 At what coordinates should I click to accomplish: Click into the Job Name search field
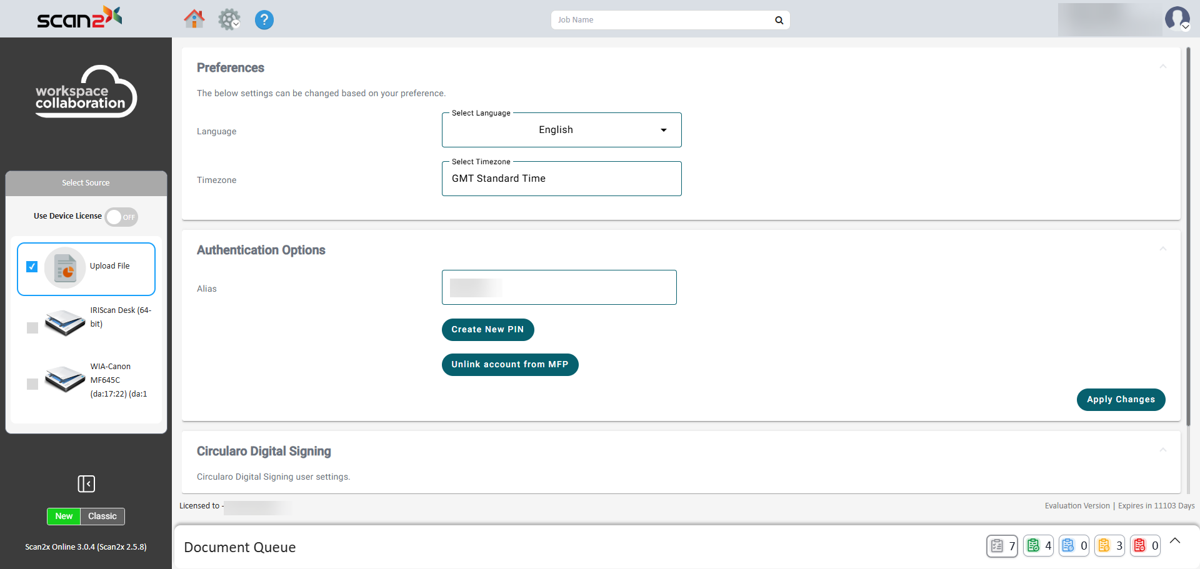tap(662, 20)
